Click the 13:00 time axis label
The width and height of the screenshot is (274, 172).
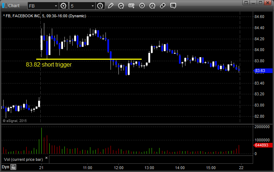[x=149, y=168]
